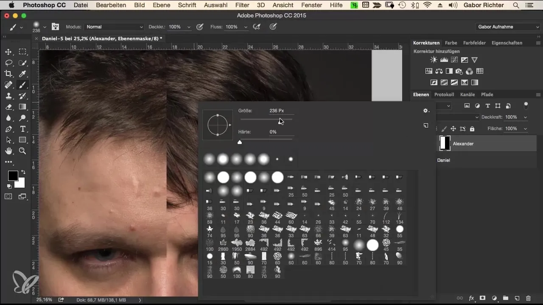This screenshot has height=305, width=543.
Task: Switch to the Kanäle tab
Action: 467,94
